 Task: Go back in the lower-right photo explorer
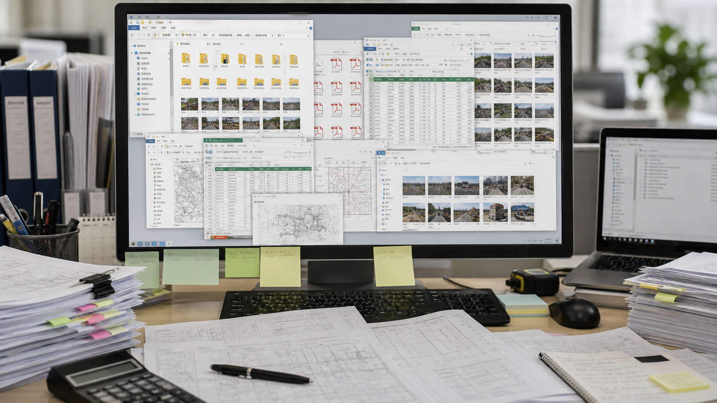(x=380, y=163)
